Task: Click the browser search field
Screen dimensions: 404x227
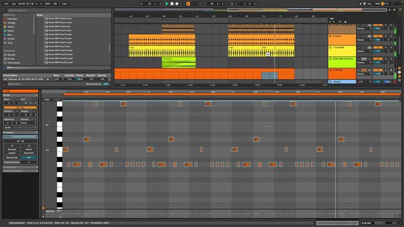Action: 59,10
